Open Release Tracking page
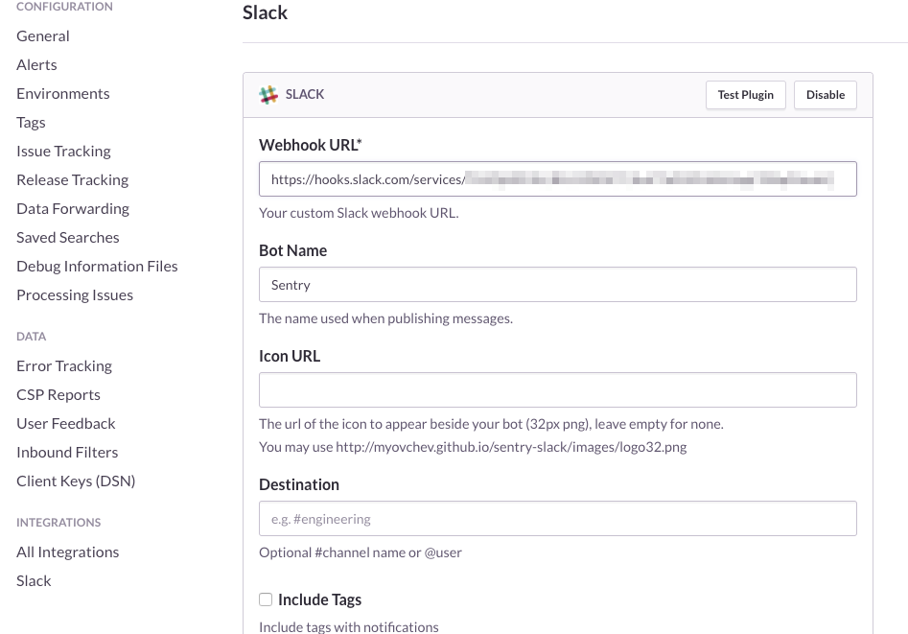This screenshot has width=908, height=634. (x=72, y=179)
